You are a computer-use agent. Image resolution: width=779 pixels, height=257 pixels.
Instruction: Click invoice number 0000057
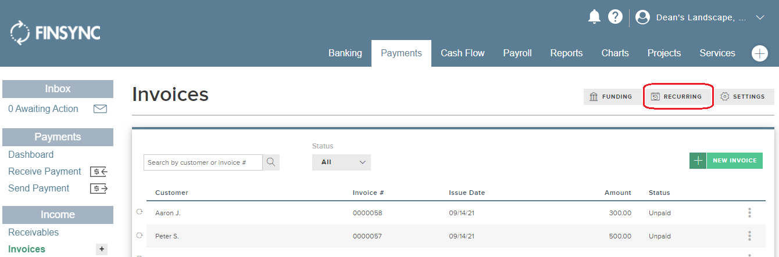pos(367,236)
